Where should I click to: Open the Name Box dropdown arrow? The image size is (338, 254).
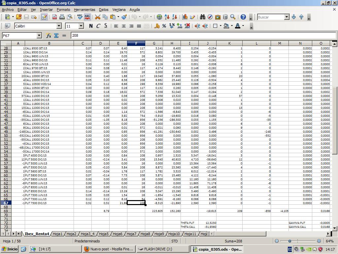[x=39, y=35]
